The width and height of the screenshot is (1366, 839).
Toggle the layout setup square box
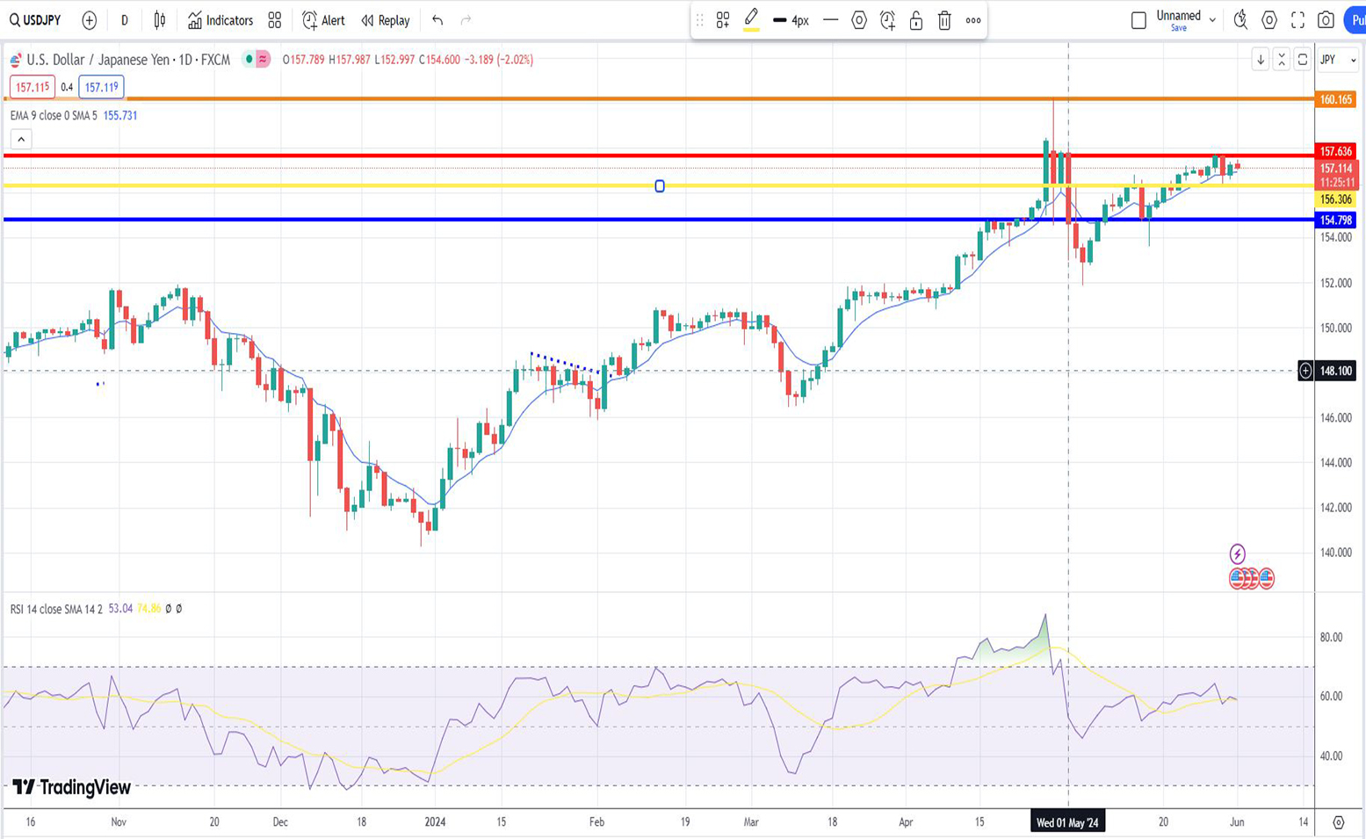click(x=1138, y=20)
